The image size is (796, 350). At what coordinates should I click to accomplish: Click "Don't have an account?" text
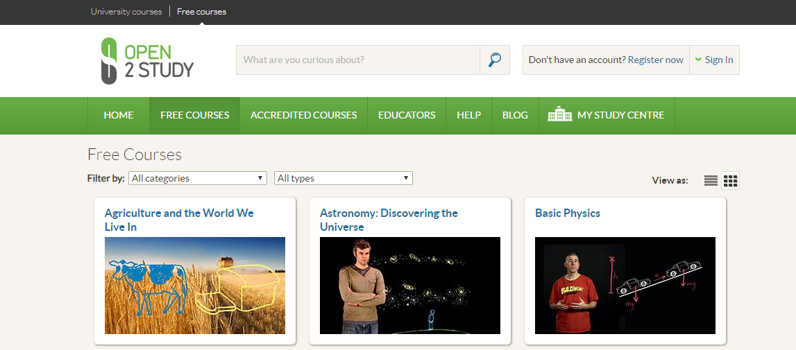(x=577, y=60)
